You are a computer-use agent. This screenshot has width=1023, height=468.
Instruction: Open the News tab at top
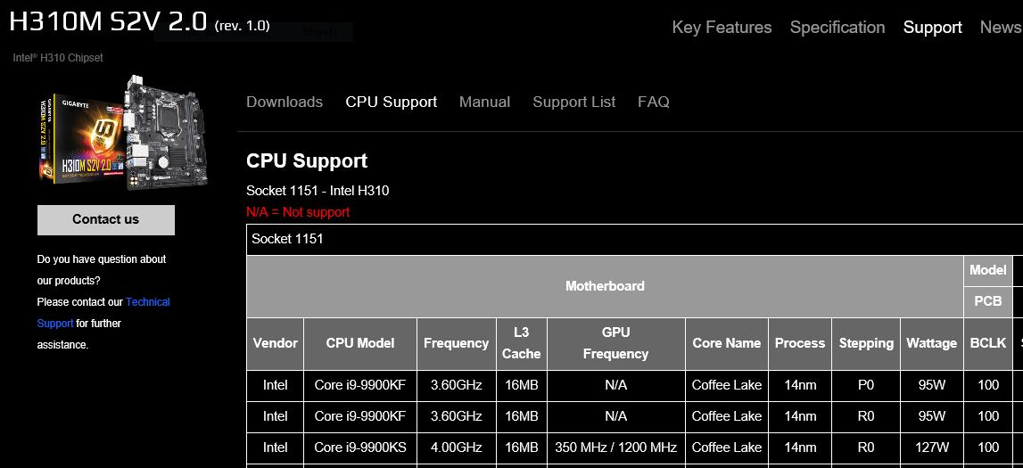(x=1001, y=28)
